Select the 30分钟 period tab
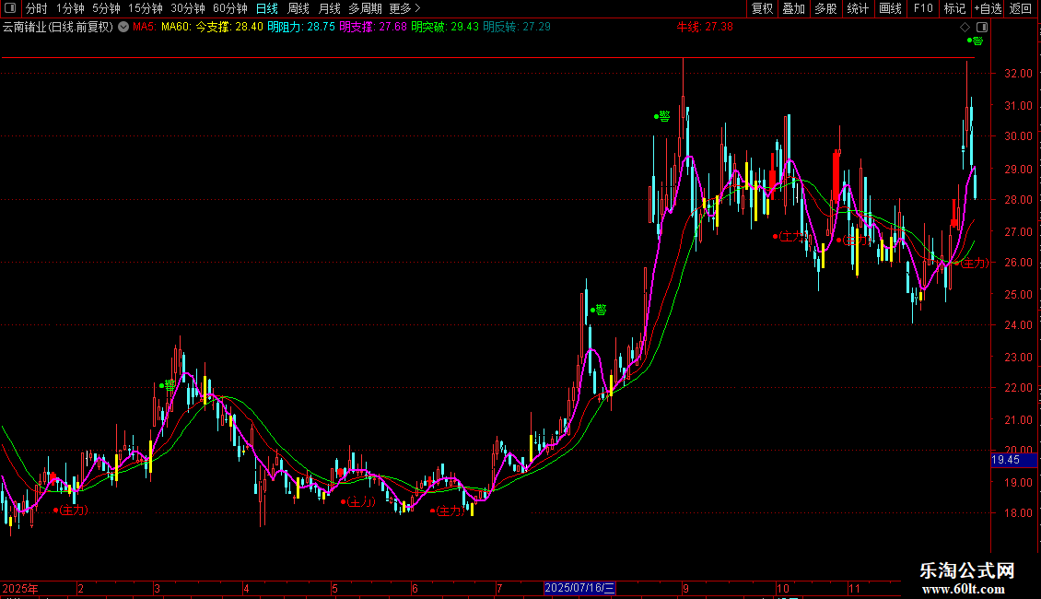Viewport: 1041px width, 599px height. click(188, 8)
